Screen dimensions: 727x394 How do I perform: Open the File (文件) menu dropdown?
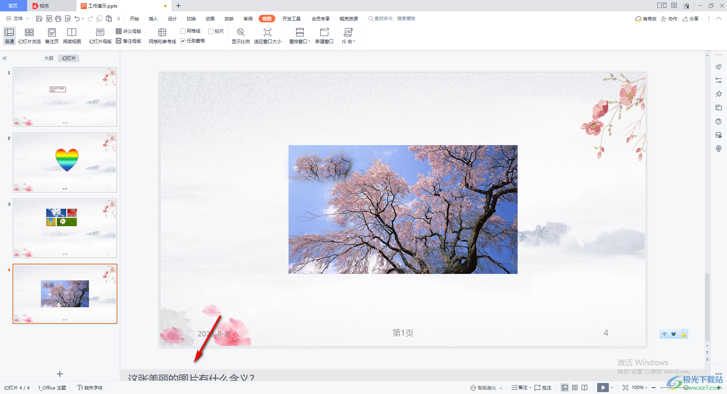pos(17,19)
